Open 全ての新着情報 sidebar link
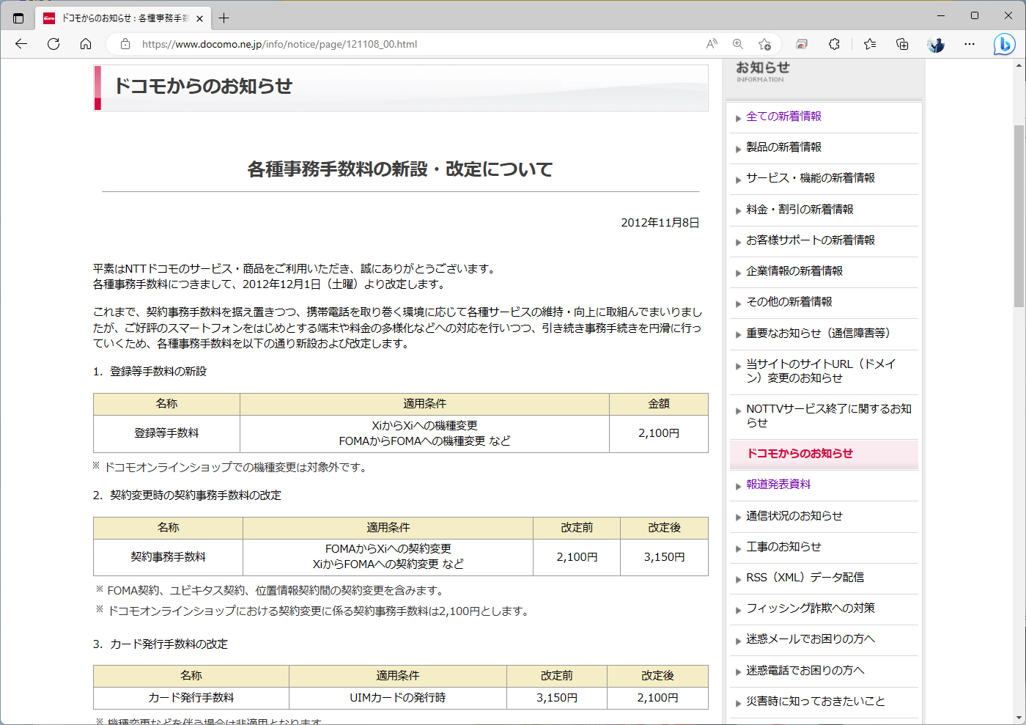1026x725 pixels. pyautogui.click(x=783, y=117)
